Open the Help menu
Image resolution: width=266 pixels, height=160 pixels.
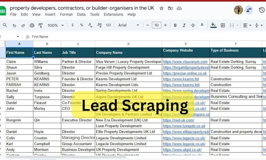pyautogui.click(x=132, y=14)
